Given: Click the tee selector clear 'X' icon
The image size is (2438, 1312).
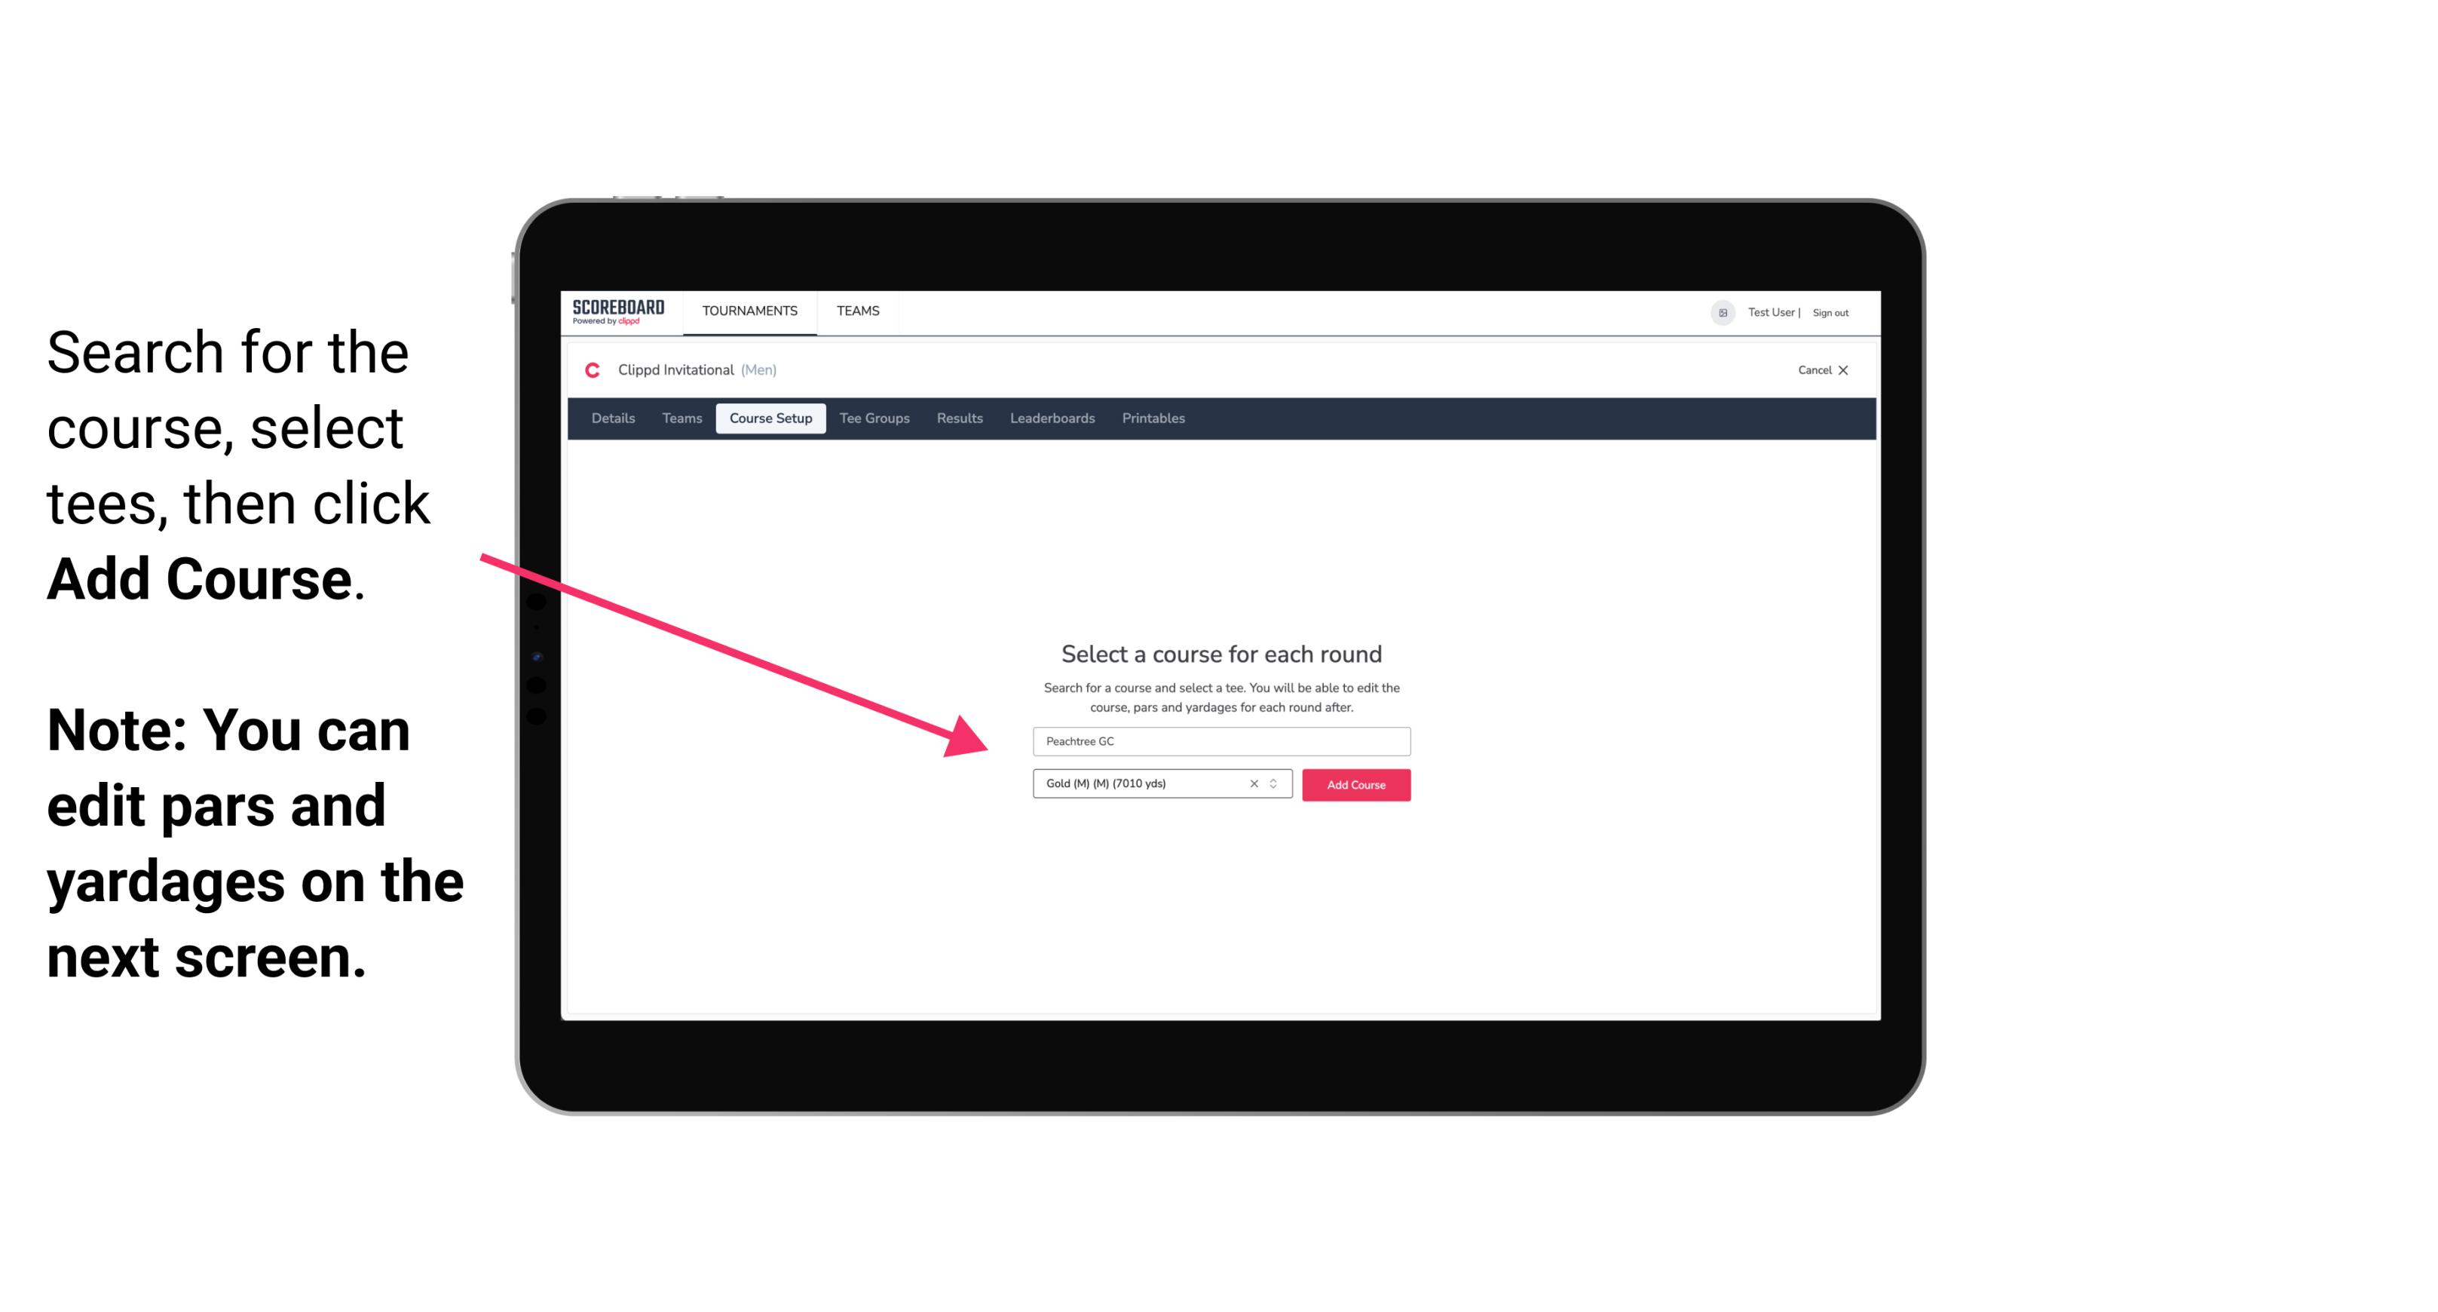Looking at the screenshot, I should pyautogui.click(x=1251, y=785).
